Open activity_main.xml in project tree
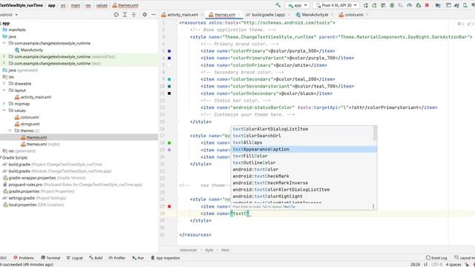Screen dimensions: 475x267 36,97
